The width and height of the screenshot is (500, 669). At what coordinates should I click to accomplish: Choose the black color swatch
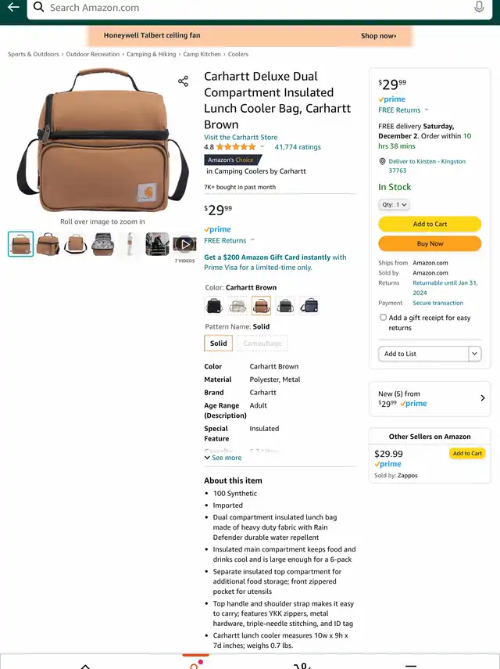coord(214,305)
